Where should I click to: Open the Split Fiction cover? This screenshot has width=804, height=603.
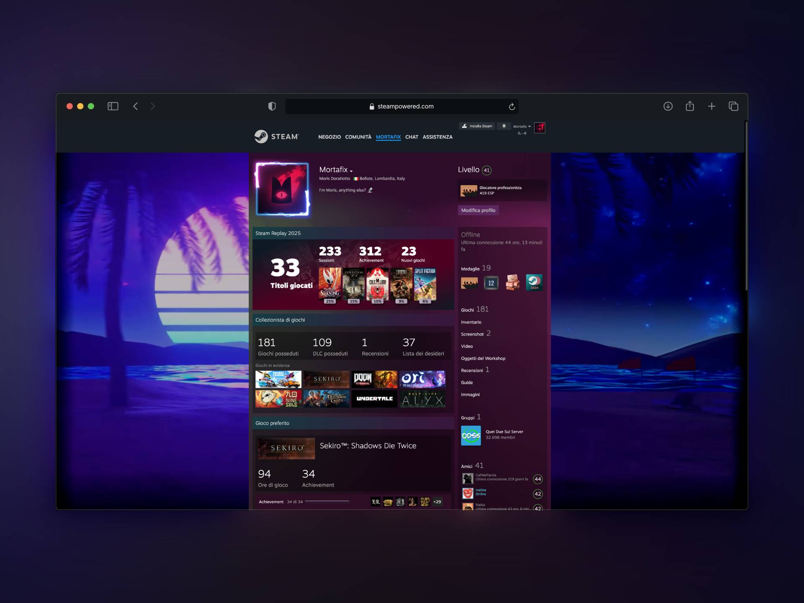click(x=425, y=284)
